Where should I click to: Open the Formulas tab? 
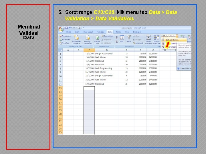click(100, 32)
